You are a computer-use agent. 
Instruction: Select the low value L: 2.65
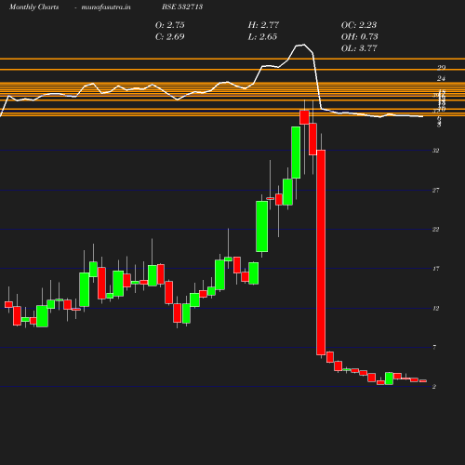tap(262, 36)
